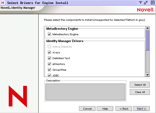This screenshot has height=113, width=156.
Task: Click the Clear All button
Action: pyautogui.click(x=140, y=92)
